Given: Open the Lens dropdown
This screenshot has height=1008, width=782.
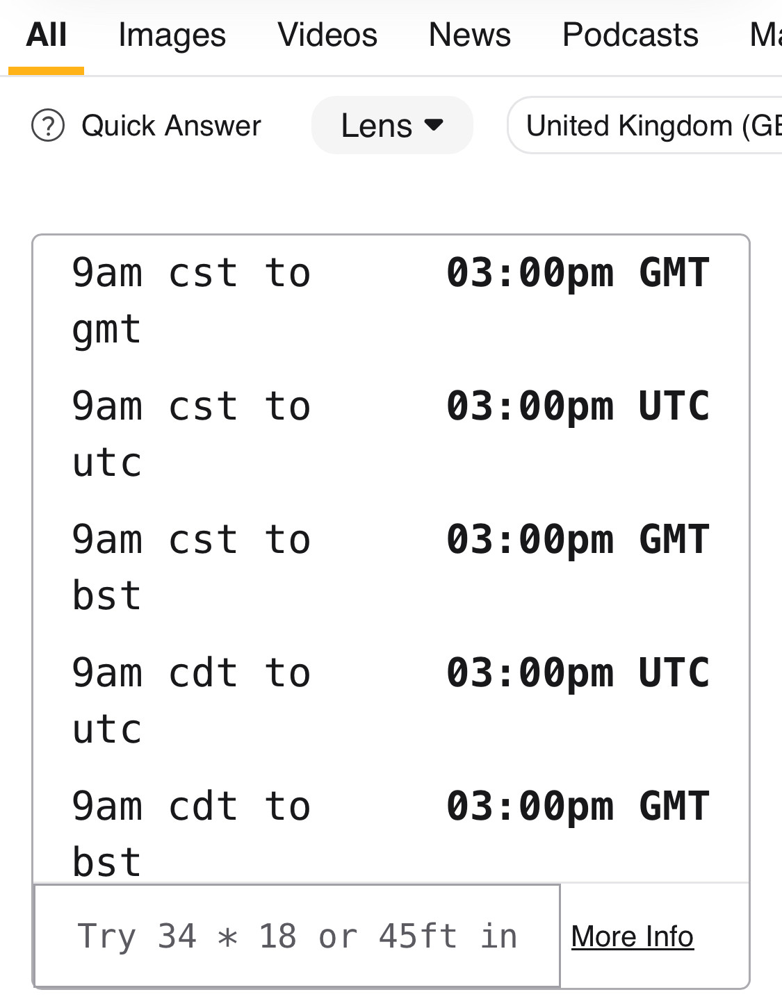Looking at the screenshot, I should 391,126.
